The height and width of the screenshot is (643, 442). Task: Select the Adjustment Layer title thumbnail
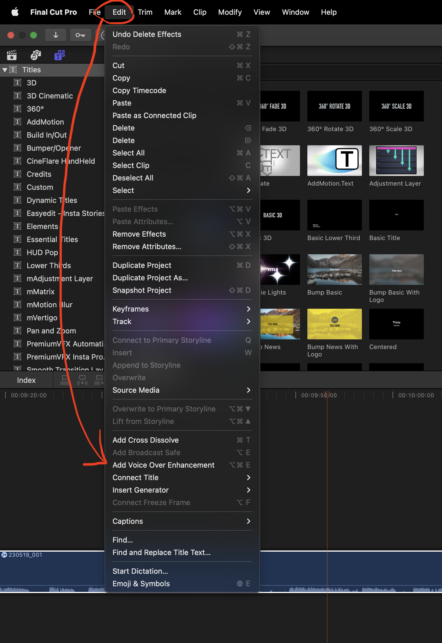coord(397,161)
